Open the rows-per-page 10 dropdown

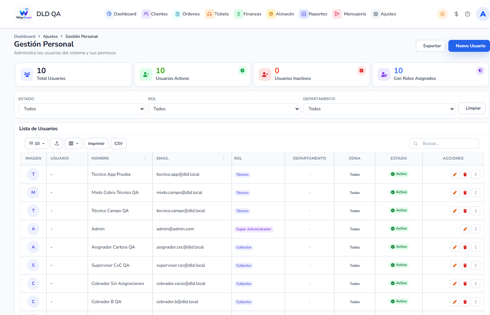[36, 143]
